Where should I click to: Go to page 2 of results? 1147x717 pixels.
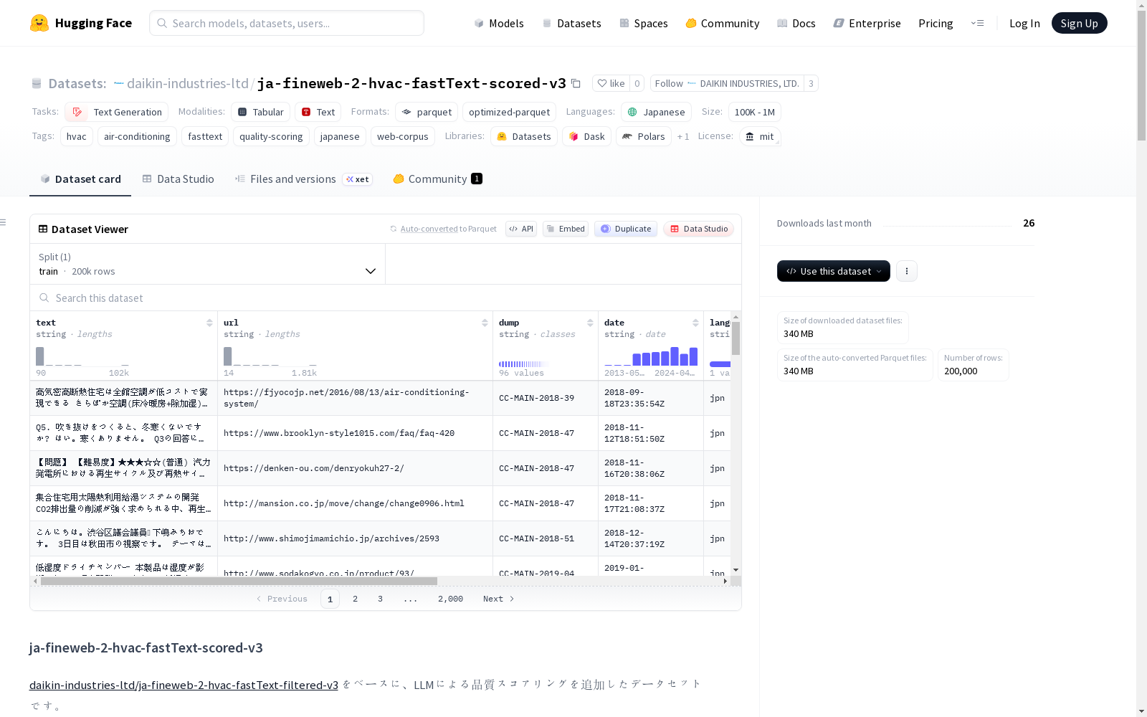click(355, 599)
